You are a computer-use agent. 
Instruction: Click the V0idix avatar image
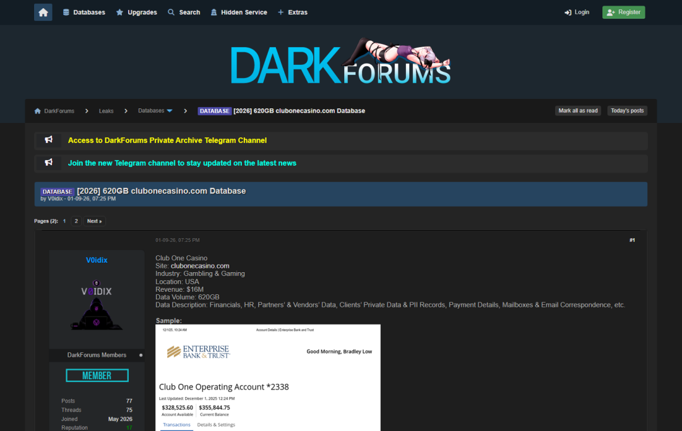coord(97,306)
